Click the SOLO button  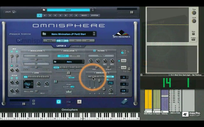point(124,61)
